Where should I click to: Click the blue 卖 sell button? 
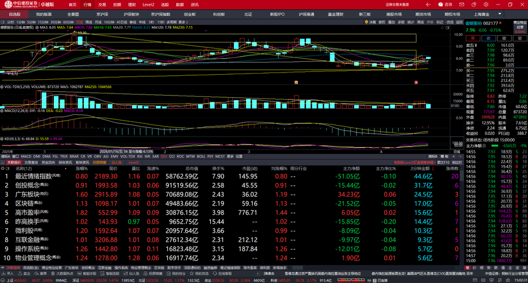pyautogui.click(x=488, y=38)
